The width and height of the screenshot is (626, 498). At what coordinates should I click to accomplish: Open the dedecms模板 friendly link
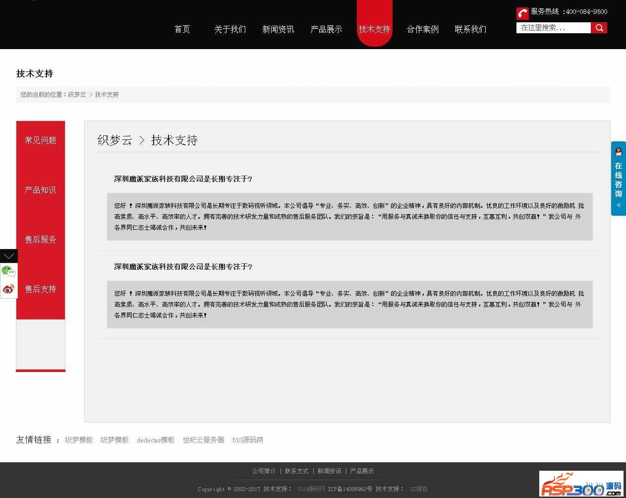[x=156, y=440]
